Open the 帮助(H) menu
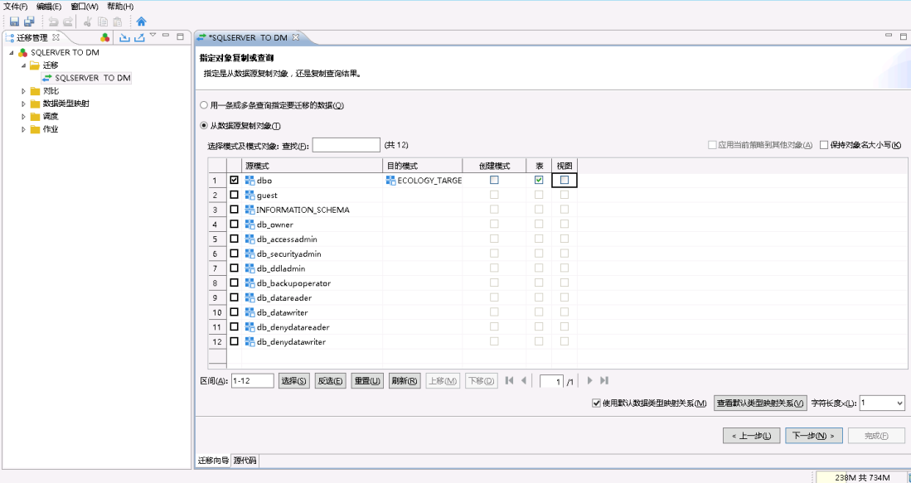Image resolution: width=911 pixels, height=483 pixels. [x=120, y=7]
